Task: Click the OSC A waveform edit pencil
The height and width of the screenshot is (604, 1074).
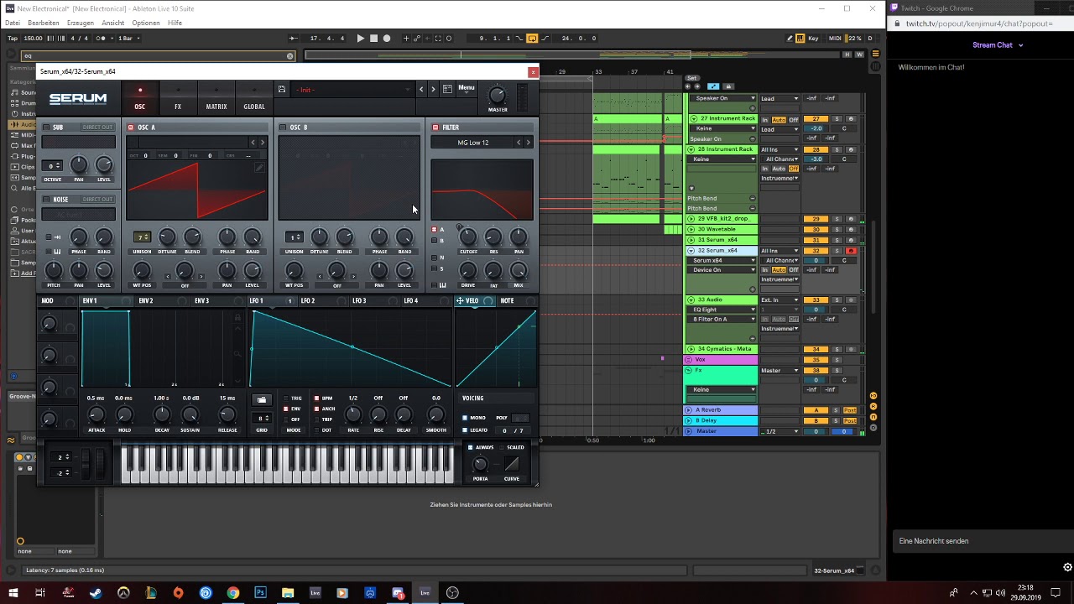Action: pyautogui.click(x=259, y=168)
